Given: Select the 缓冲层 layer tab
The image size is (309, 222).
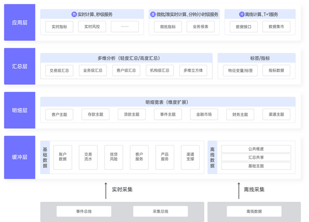Looking at the screenshot, I should (x=20, y=157).
